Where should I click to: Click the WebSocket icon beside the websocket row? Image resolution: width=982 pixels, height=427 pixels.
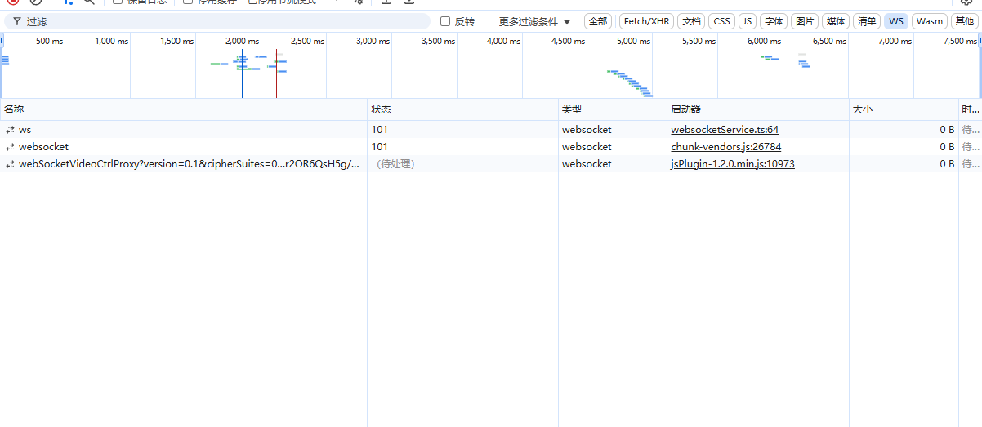click(11, 147)
